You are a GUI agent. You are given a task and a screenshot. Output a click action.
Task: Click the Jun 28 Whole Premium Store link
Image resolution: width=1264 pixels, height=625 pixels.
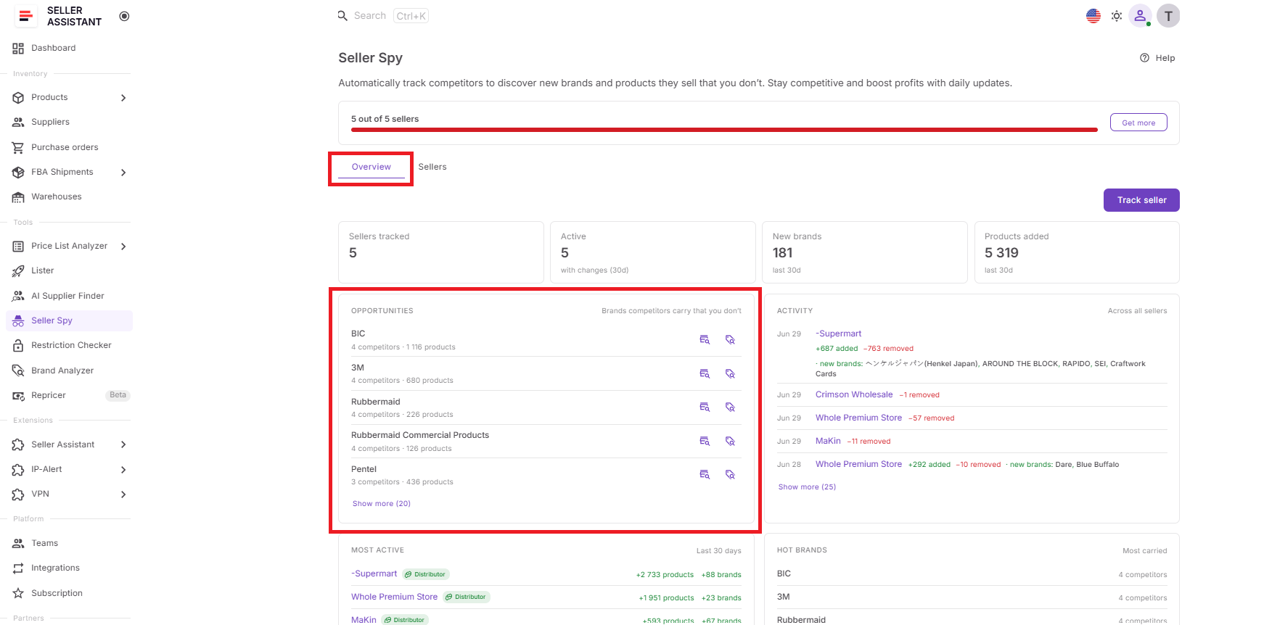(858, 464)
